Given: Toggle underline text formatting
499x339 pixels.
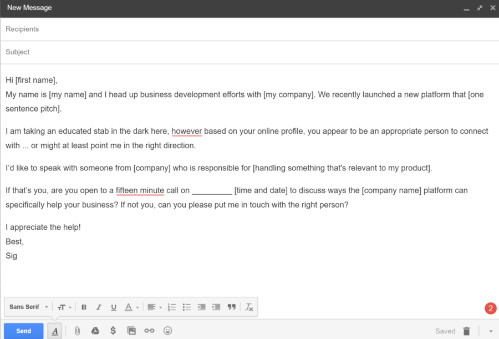Looking at the screenshot, I should point(113,307).
